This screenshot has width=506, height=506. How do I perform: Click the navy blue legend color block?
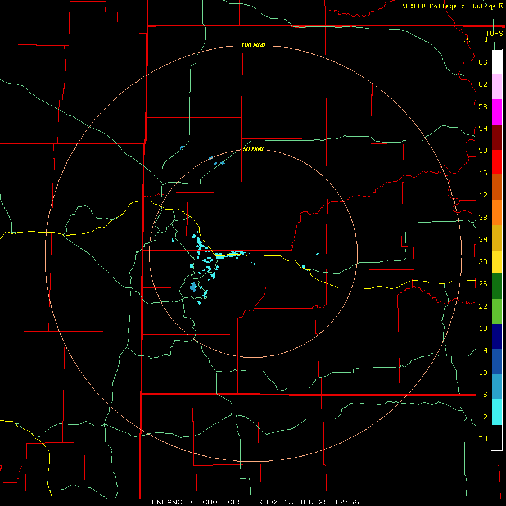point(496,337)
